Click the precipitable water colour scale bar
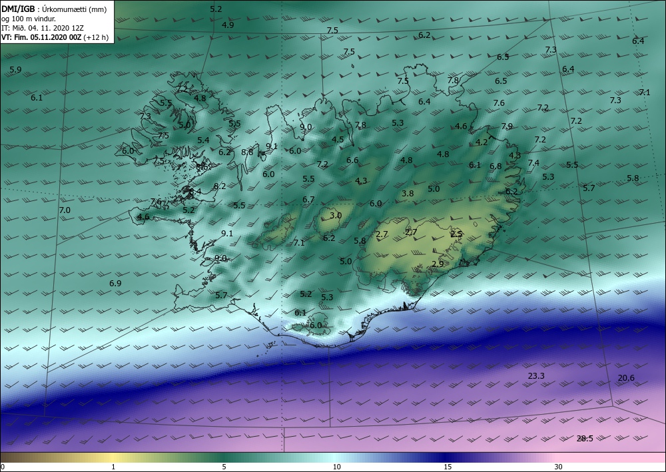This screenshot has height=472, width=666. tap(333, 457)
